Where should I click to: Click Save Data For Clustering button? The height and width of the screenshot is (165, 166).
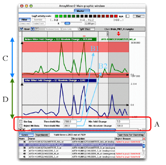coord(131,135)
